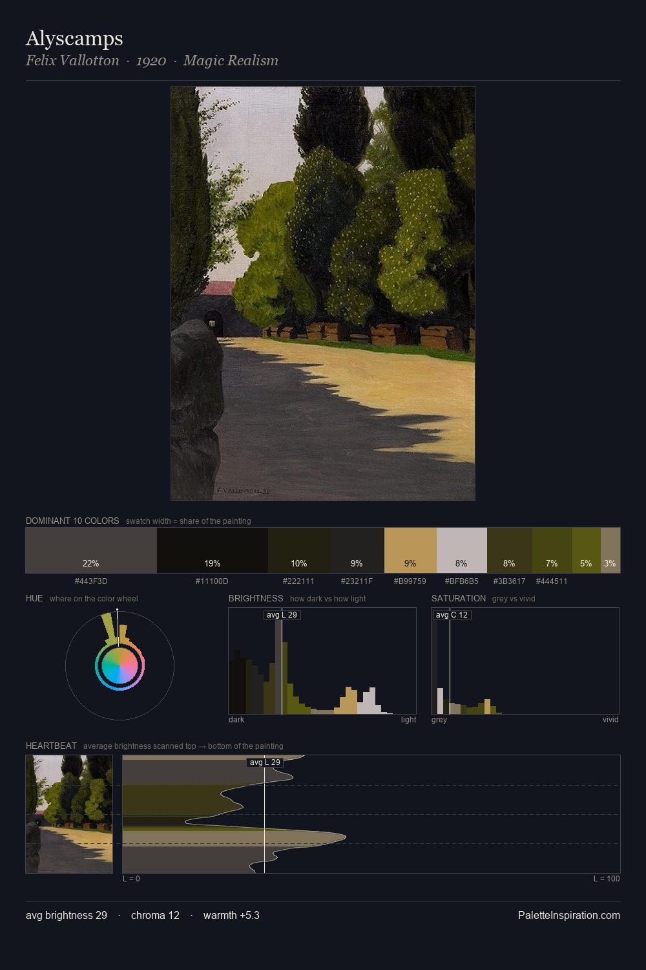Click the 'avg L 29' label in brightness chart
Image resolution: width=646 pixels, height=970 pixels.
click(x=282, y=615)
